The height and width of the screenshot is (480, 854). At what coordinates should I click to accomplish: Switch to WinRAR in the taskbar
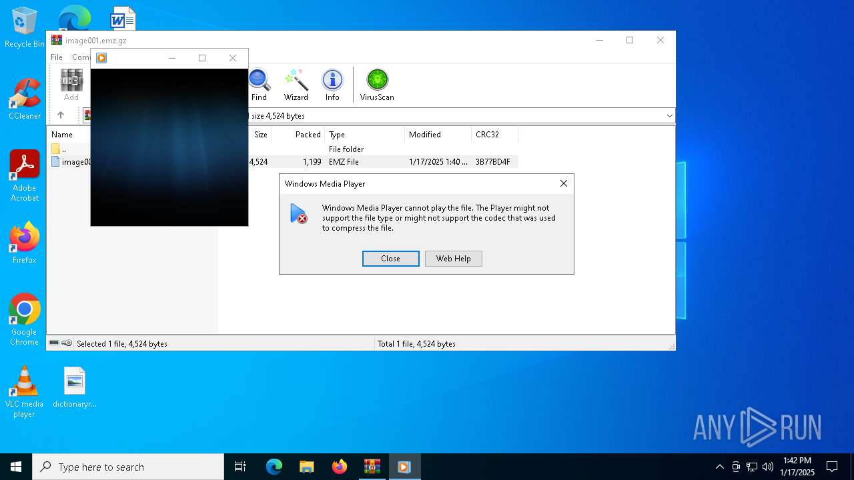coord(372,467)
